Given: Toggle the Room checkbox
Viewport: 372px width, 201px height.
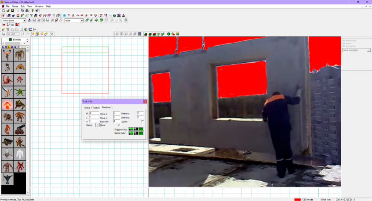Looking at the screenshot, I should click(x=142, y=122).
